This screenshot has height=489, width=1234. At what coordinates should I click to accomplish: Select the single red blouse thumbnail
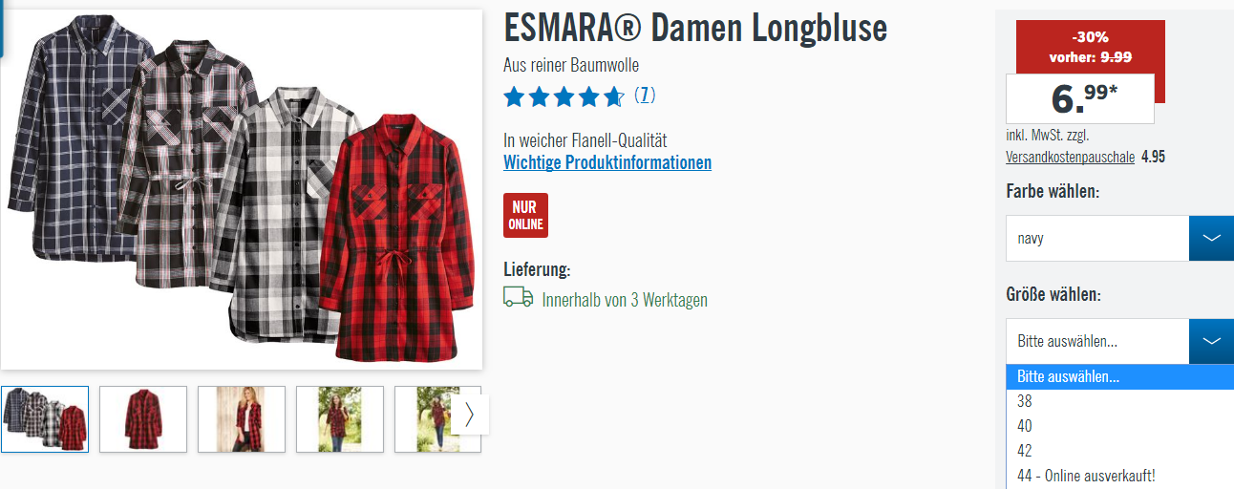(x=143, y=418)
